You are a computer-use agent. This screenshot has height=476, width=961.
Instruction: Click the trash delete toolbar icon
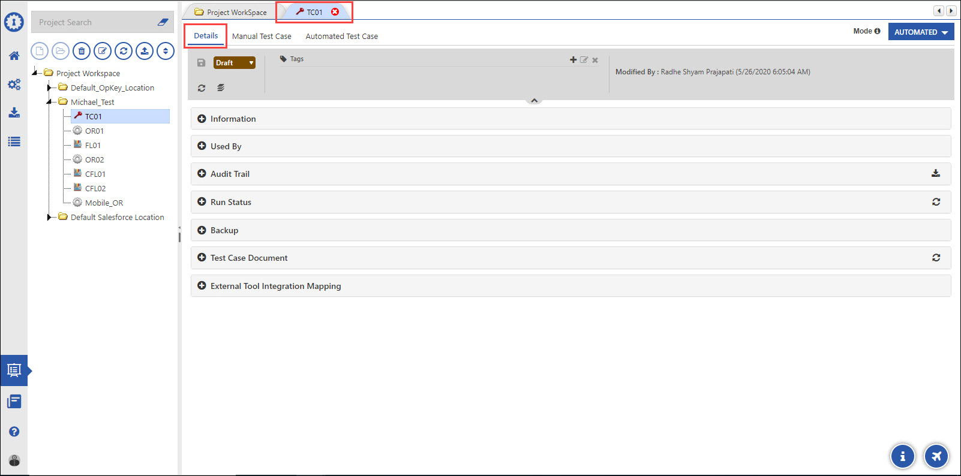[82, 51]
